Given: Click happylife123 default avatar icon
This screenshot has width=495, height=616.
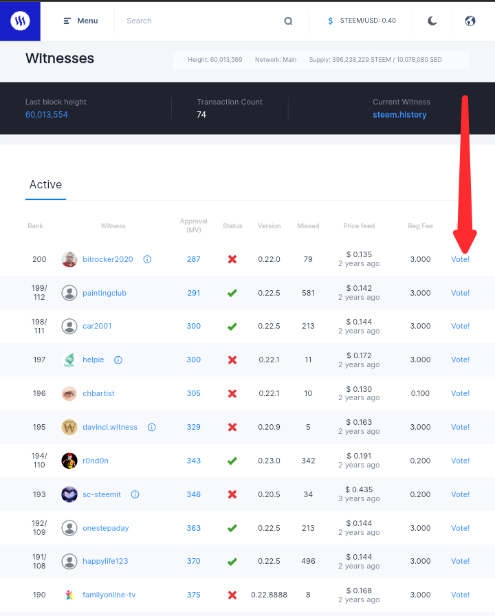Looking at the screenshot, I should coord(69,562).
